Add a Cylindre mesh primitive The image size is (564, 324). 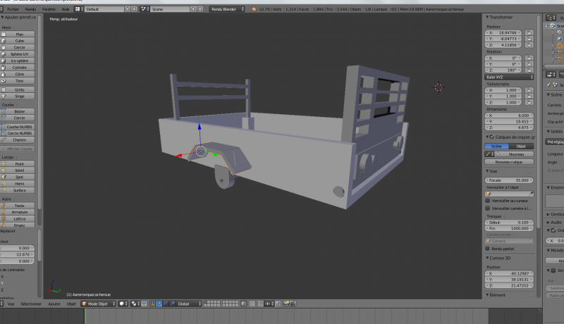[19, 67]
